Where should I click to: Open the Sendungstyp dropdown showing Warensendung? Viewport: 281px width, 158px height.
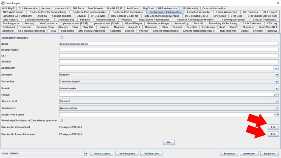(x=169, y=108)
